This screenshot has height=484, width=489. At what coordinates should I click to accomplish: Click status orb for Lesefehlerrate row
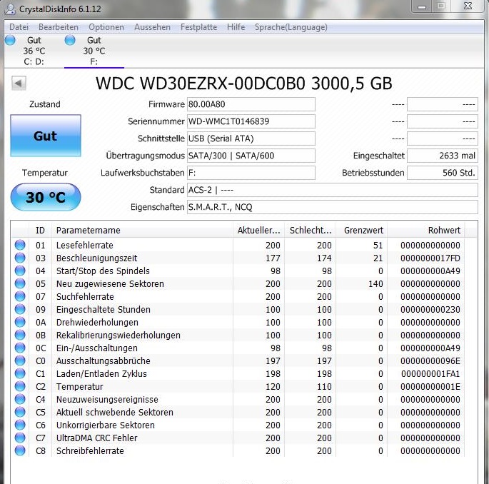[x=20, y=245]
